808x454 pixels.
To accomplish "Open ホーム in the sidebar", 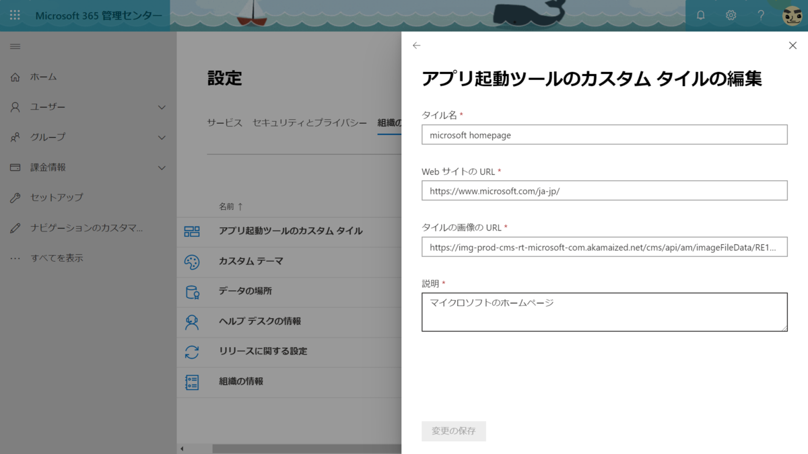I will tap(44, 77).
